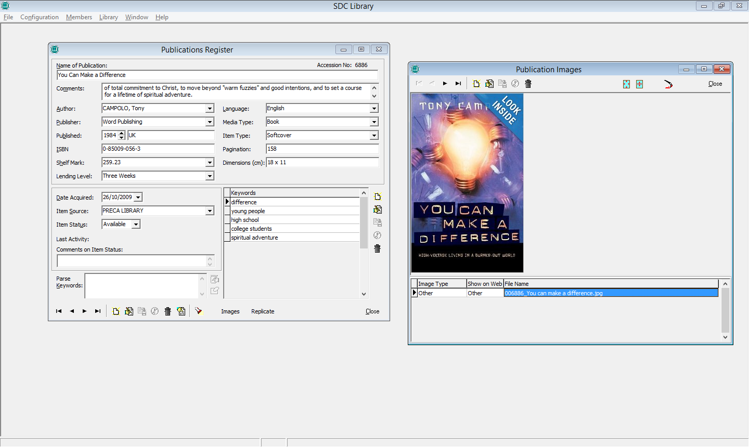Viewport: 749px width, 447px height.
Task: Click keywords list scroll down arrow
Action: click(364, 294)
